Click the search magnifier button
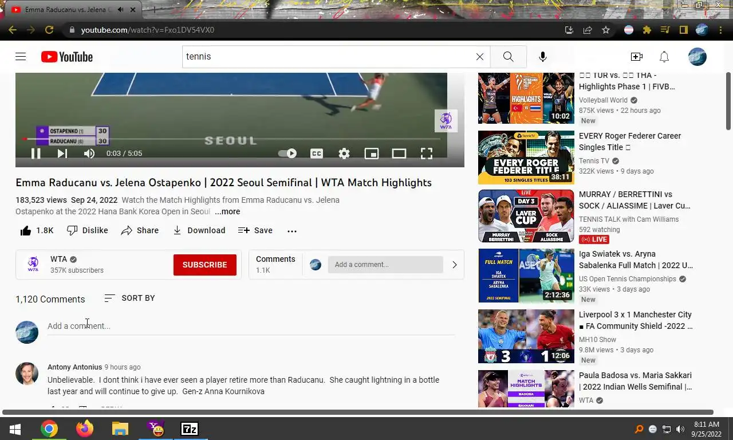 pos(508,57)
